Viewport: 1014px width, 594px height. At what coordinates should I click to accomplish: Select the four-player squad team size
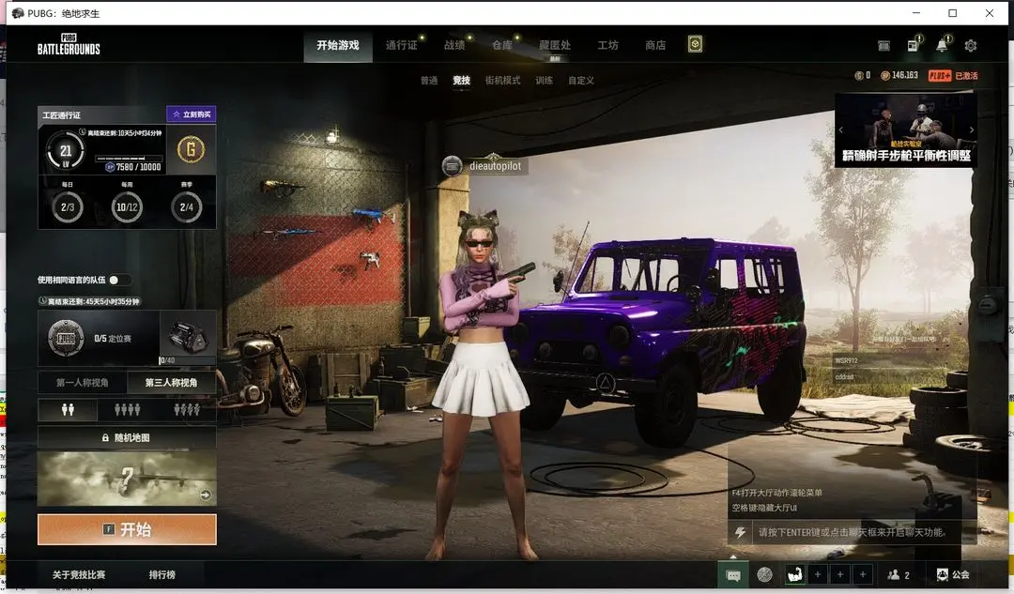pyautogui.click(x=128, y=410)
